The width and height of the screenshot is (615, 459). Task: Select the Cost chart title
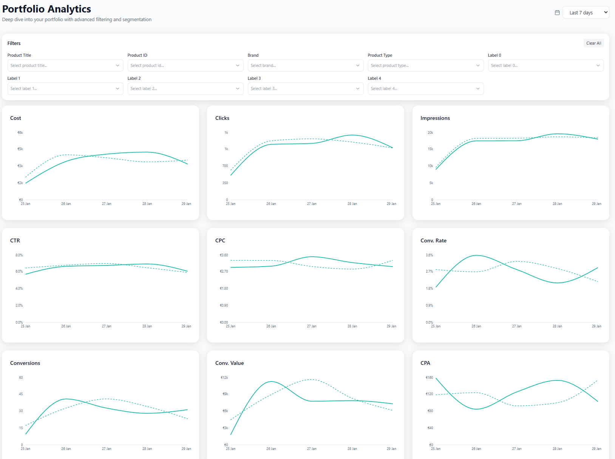pos(15,118)
